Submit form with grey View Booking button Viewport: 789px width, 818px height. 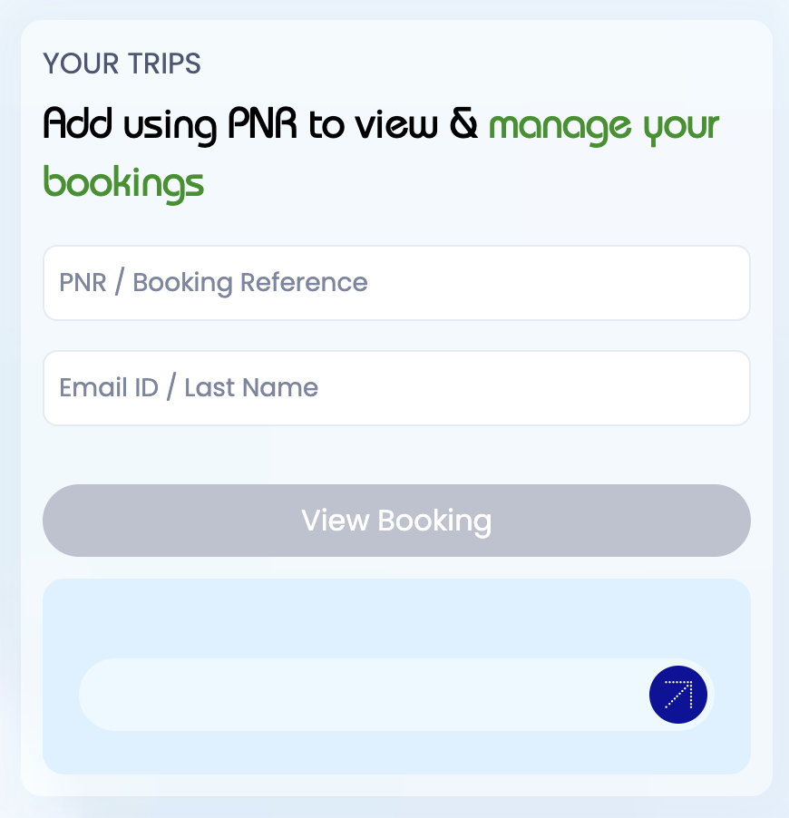396,521
